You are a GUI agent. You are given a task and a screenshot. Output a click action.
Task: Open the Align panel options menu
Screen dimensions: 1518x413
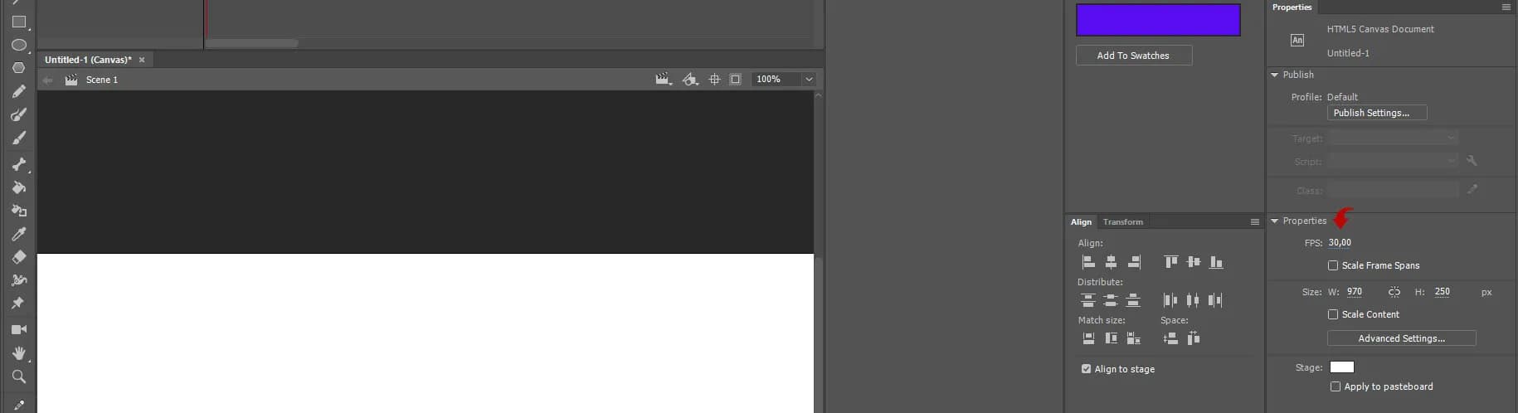[1254, 222]
